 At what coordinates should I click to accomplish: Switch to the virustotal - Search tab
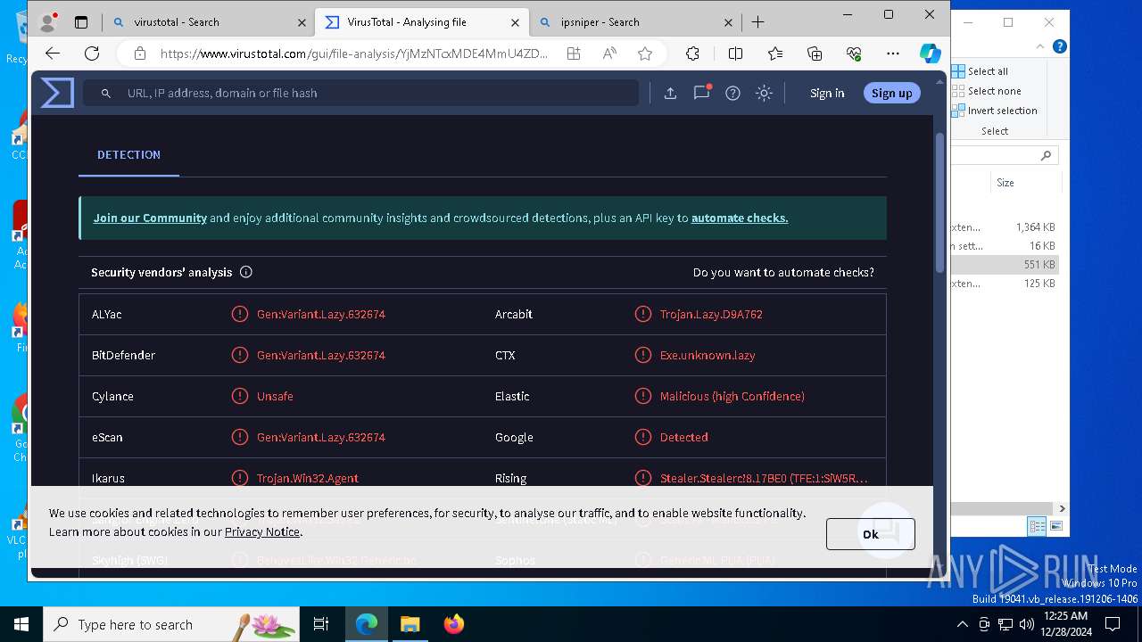211,22
